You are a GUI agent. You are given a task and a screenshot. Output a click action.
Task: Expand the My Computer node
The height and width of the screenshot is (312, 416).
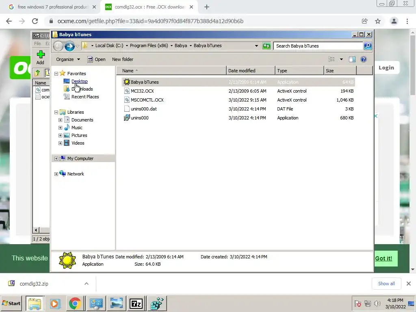[x=56, y=159]
